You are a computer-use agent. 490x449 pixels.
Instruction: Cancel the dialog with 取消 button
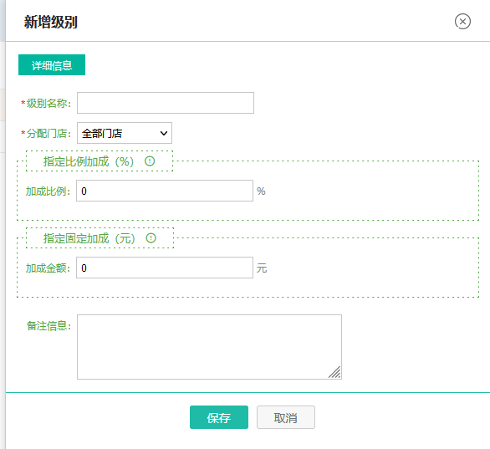pyautogui.click(x=286, y=417)
